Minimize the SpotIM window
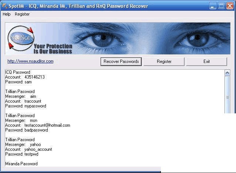The height and width of the screenshot is (173, 236). pos(213,6)
